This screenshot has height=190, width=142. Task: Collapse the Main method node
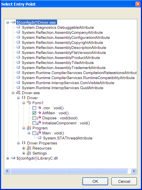coord(29,133)
